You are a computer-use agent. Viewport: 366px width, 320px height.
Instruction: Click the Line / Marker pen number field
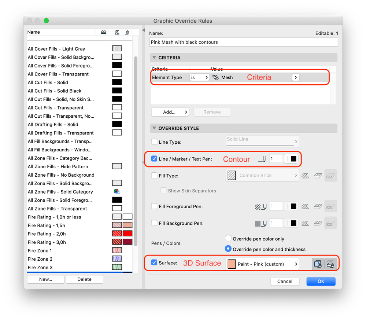pyautogui.click(x=276, y=159)
